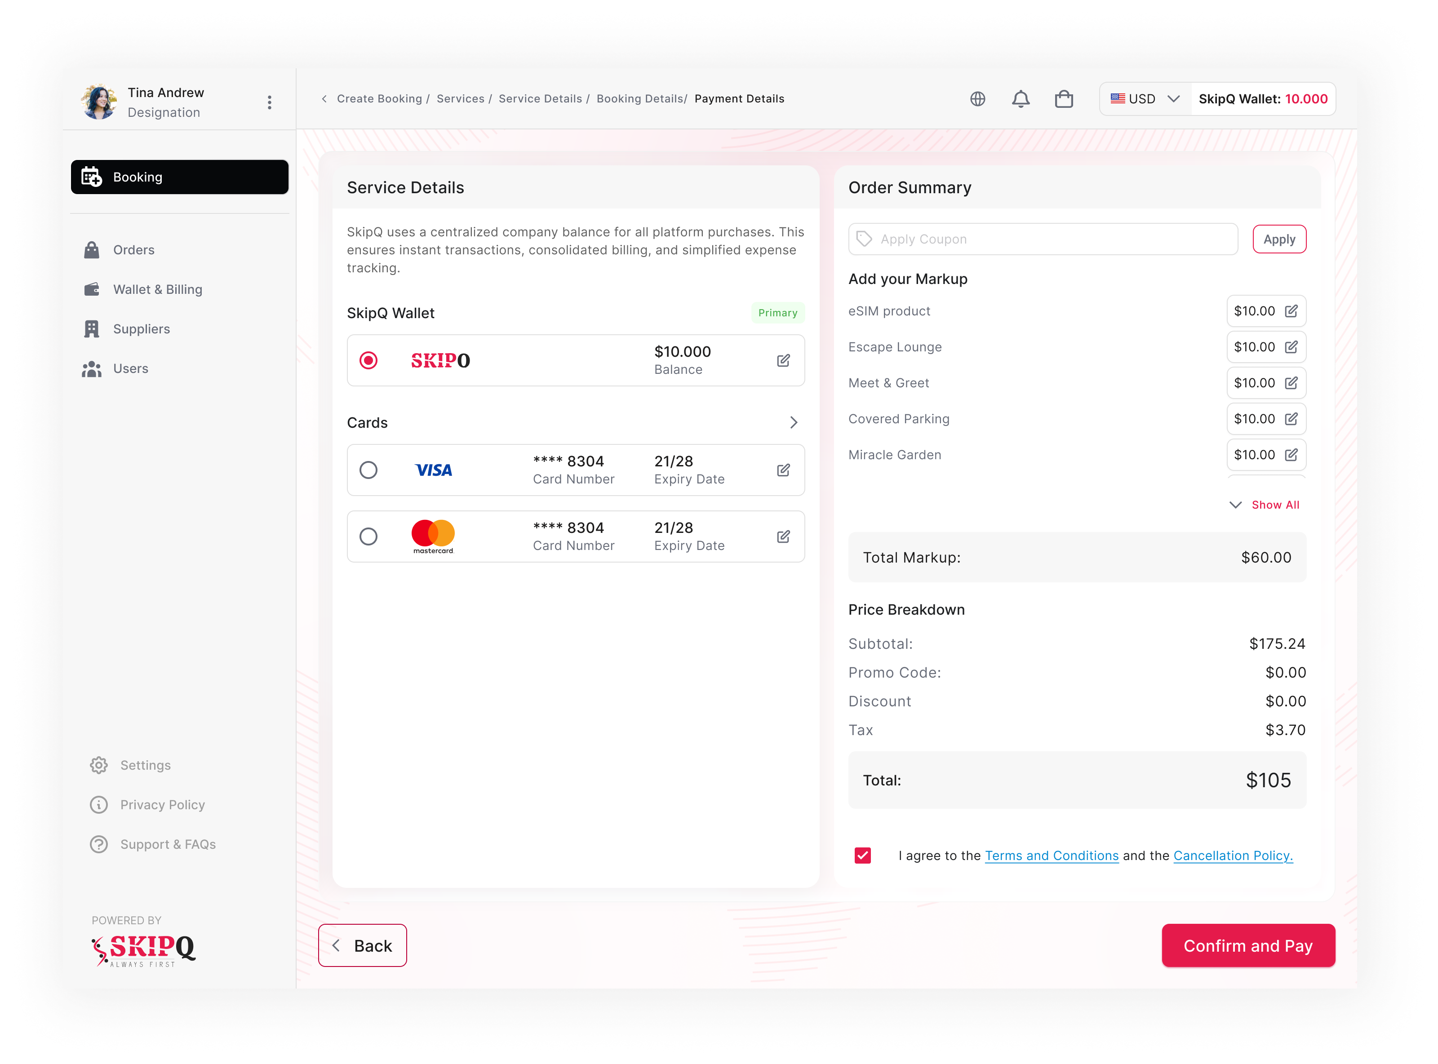Open Suppliers in the sidebar
The height and width of the screenshot is (1064, 1438).
pos(127,328)
